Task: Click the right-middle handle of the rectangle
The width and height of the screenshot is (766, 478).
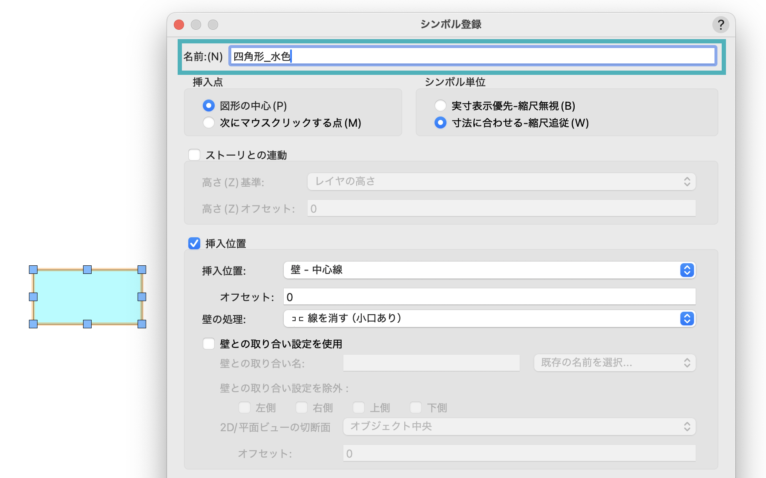Action: click(142, 297)
